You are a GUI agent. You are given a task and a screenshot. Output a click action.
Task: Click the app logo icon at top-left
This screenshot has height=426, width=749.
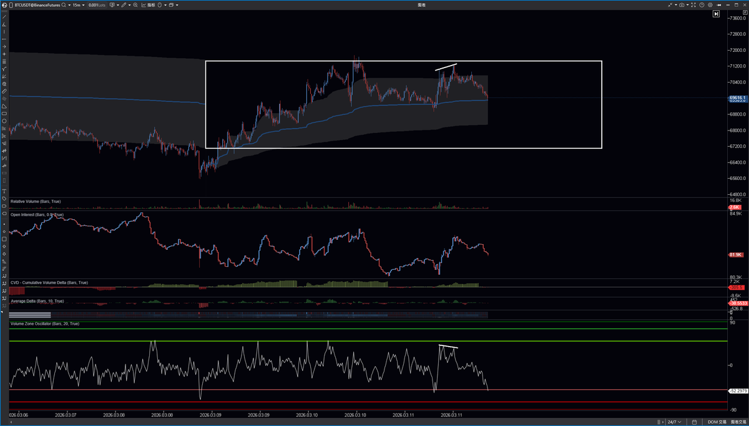click(4, 4)
